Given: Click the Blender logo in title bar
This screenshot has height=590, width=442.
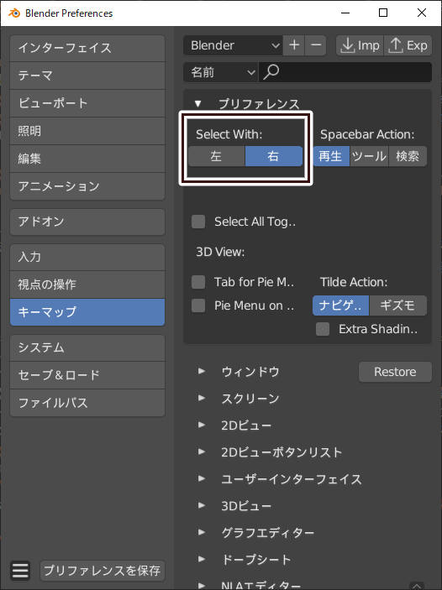Looking at the screenshot, I should tap(14, 13).
